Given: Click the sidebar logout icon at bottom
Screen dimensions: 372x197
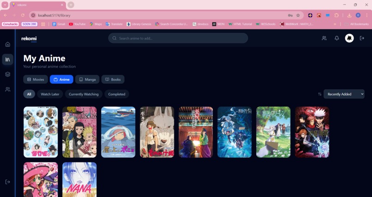Looking at the screenshot, I should pyautogui.click(x=7, y=182).
